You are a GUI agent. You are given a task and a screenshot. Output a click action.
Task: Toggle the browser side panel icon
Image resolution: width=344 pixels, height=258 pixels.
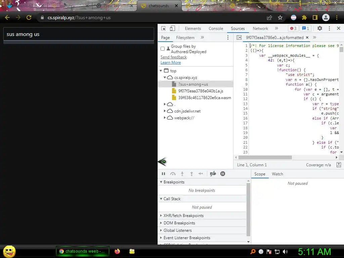(x=315, y=17)
